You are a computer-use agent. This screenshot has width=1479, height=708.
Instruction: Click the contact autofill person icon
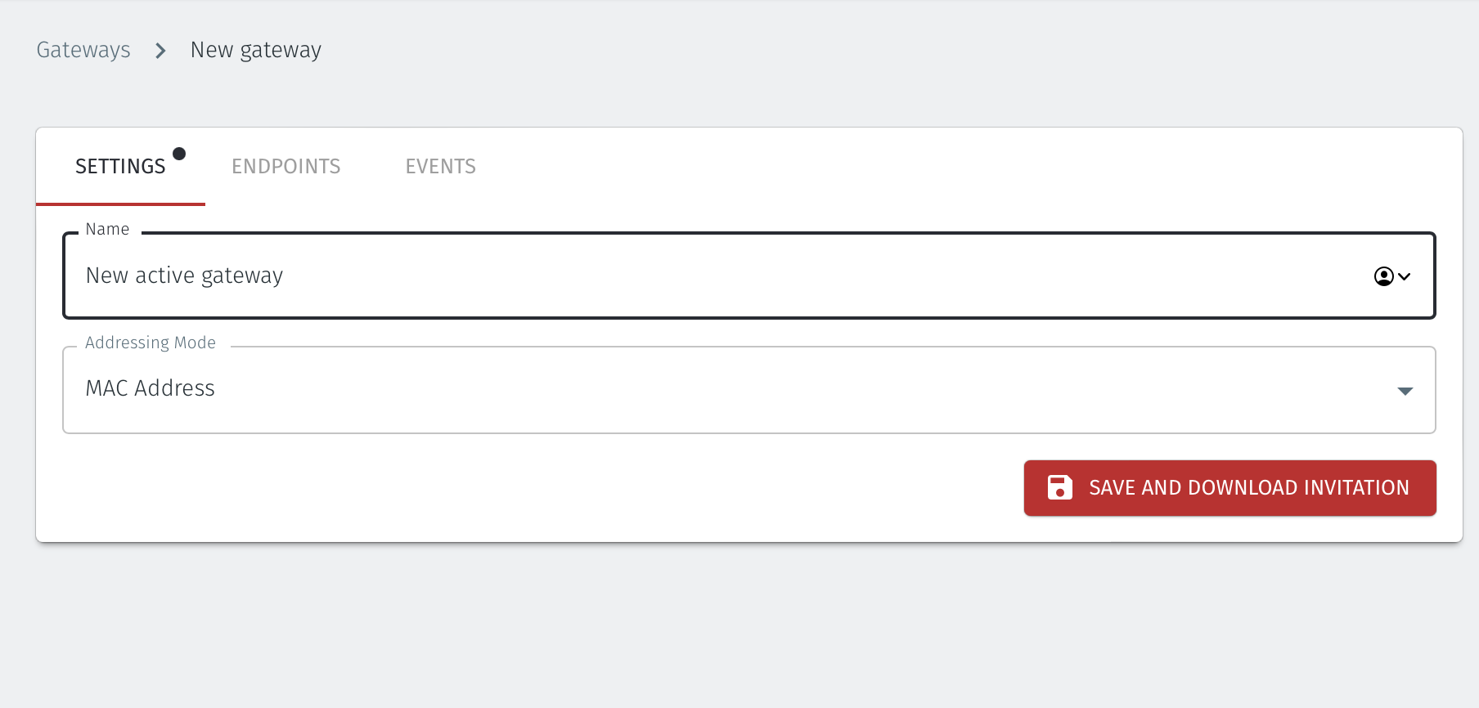1383,276
